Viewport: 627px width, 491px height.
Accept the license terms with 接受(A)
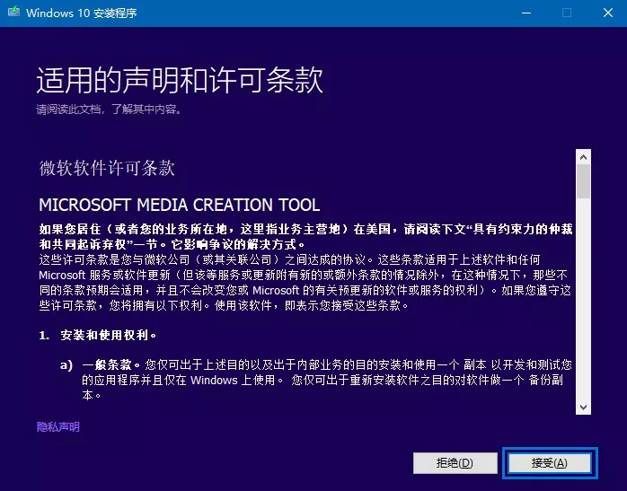pos(550,463)
